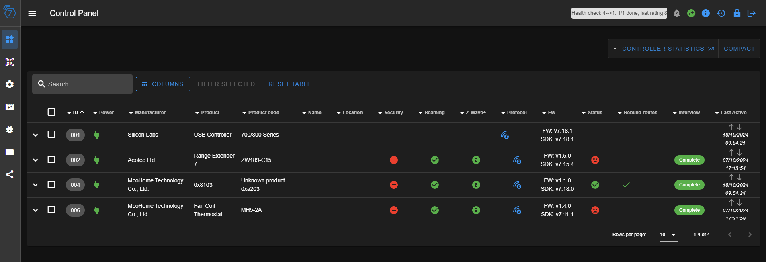Viewport: 766px width, 262px height.
Task: Click the logout icon in header
Action: coord(751,13)
